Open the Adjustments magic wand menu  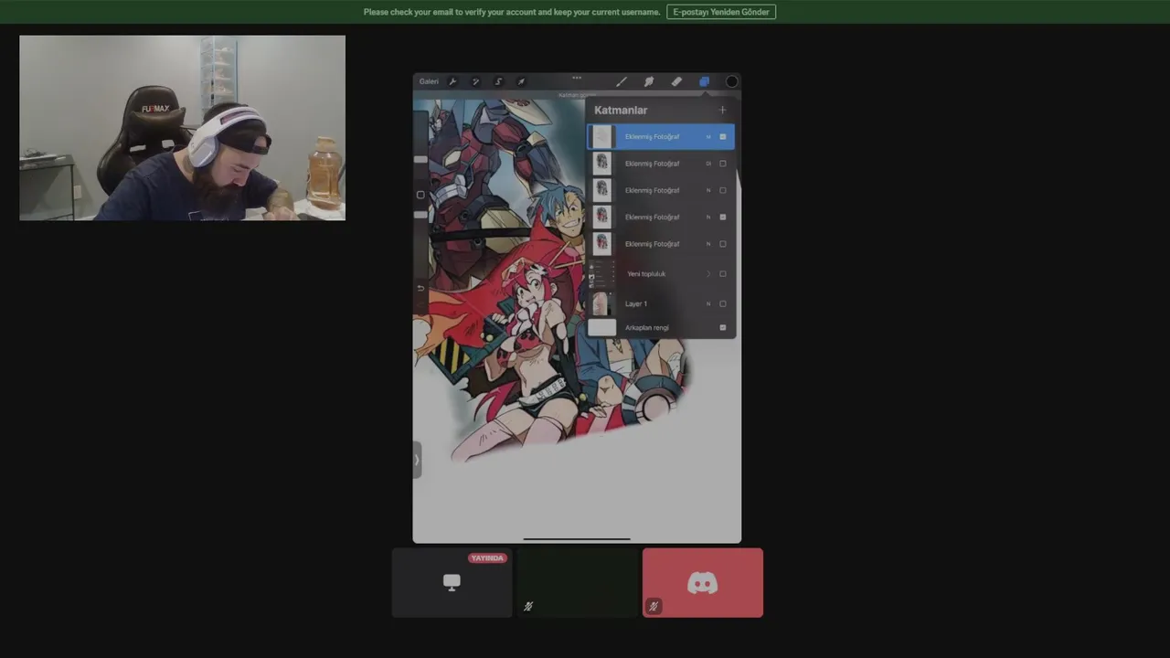pos(475,81)
